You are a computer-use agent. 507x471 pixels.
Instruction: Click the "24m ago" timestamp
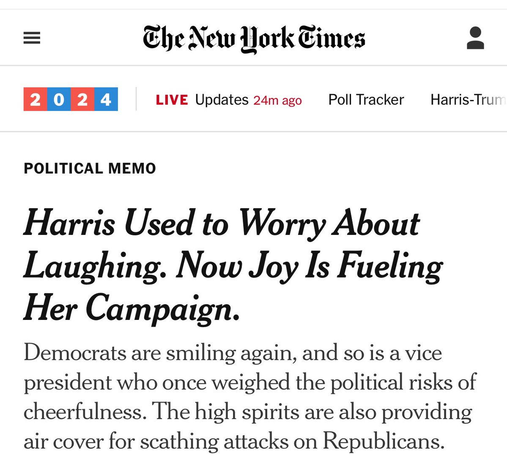[277, 100]
